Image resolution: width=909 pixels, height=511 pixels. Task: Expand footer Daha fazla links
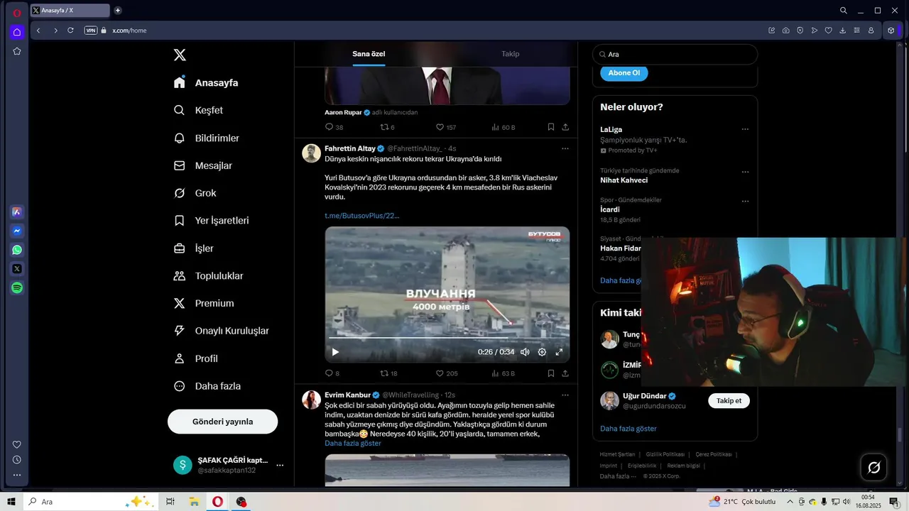pos(618,476)
